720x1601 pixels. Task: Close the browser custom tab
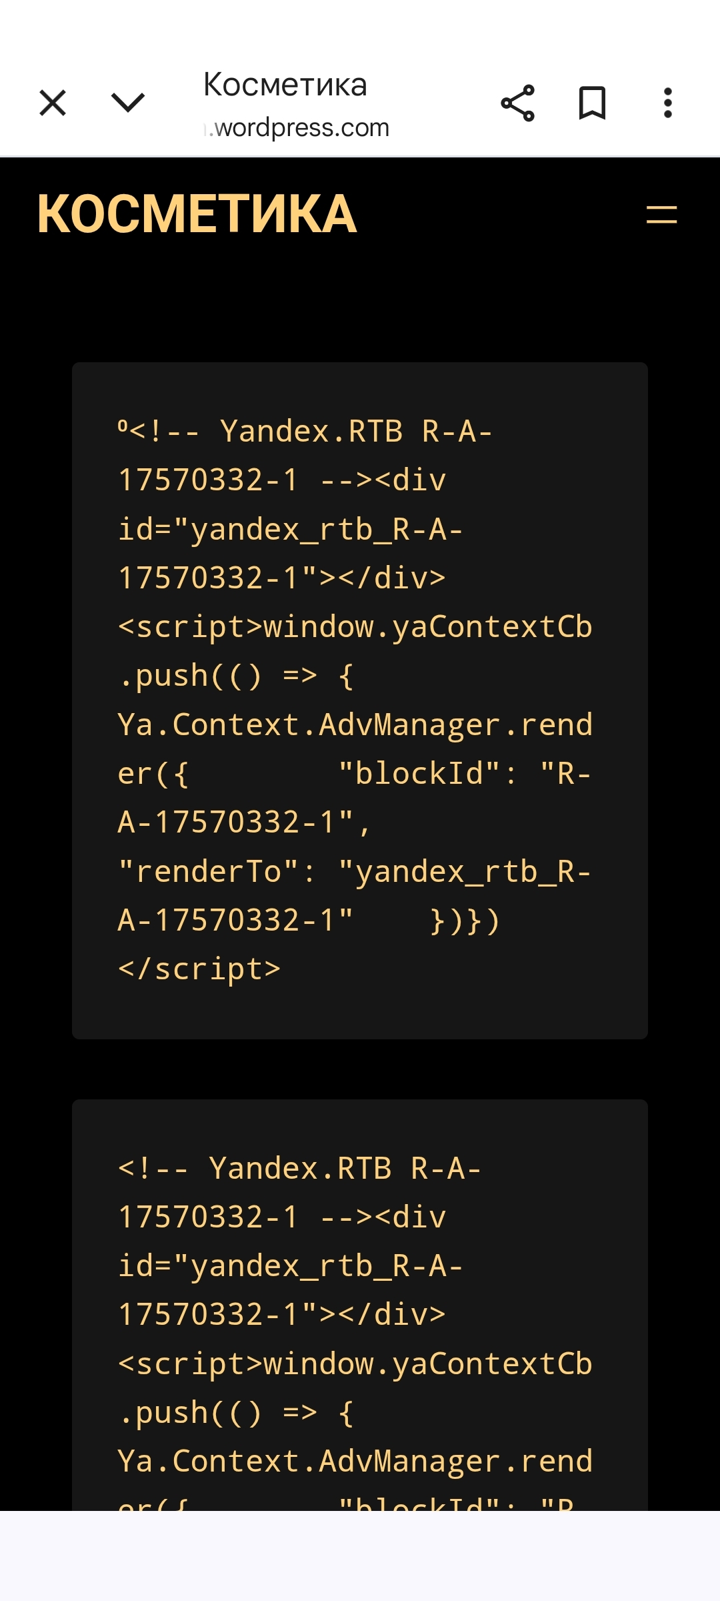pos(53,103)
